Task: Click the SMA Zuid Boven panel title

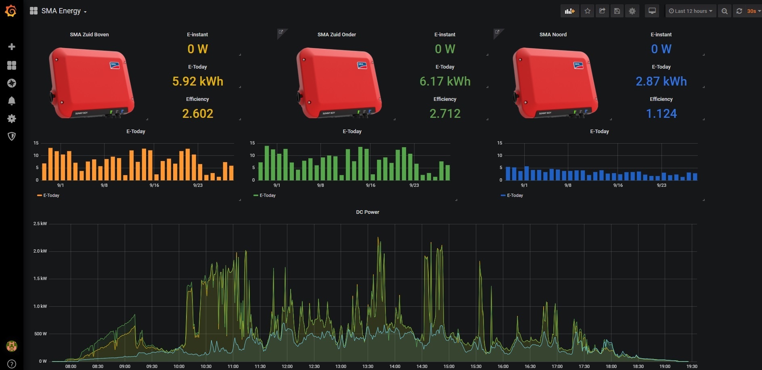Action: tap(89, 35)
